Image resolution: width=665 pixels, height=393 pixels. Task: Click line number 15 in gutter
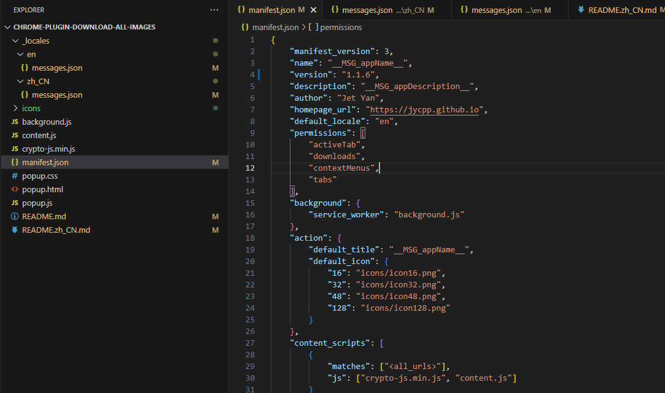point(251,203)
